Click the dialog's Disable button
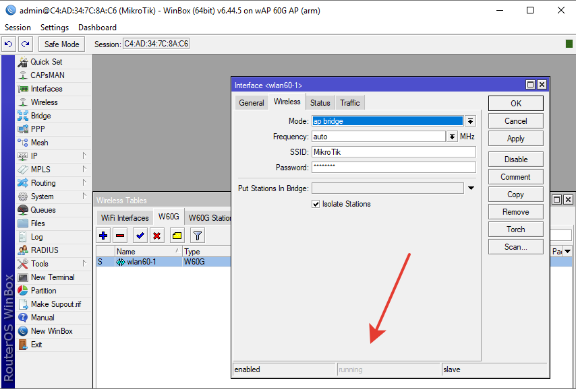This screenshot has width=576, height=389. [x=516, y=160]
